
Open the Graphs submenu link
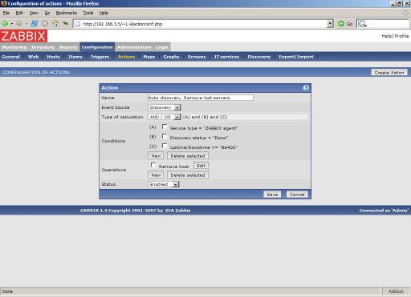pyautogui.click(x=171, y=57)
